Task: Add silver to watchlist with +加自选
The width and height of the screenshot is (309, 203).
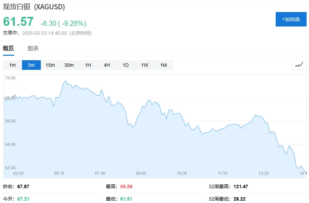Action: pos(291,19)
